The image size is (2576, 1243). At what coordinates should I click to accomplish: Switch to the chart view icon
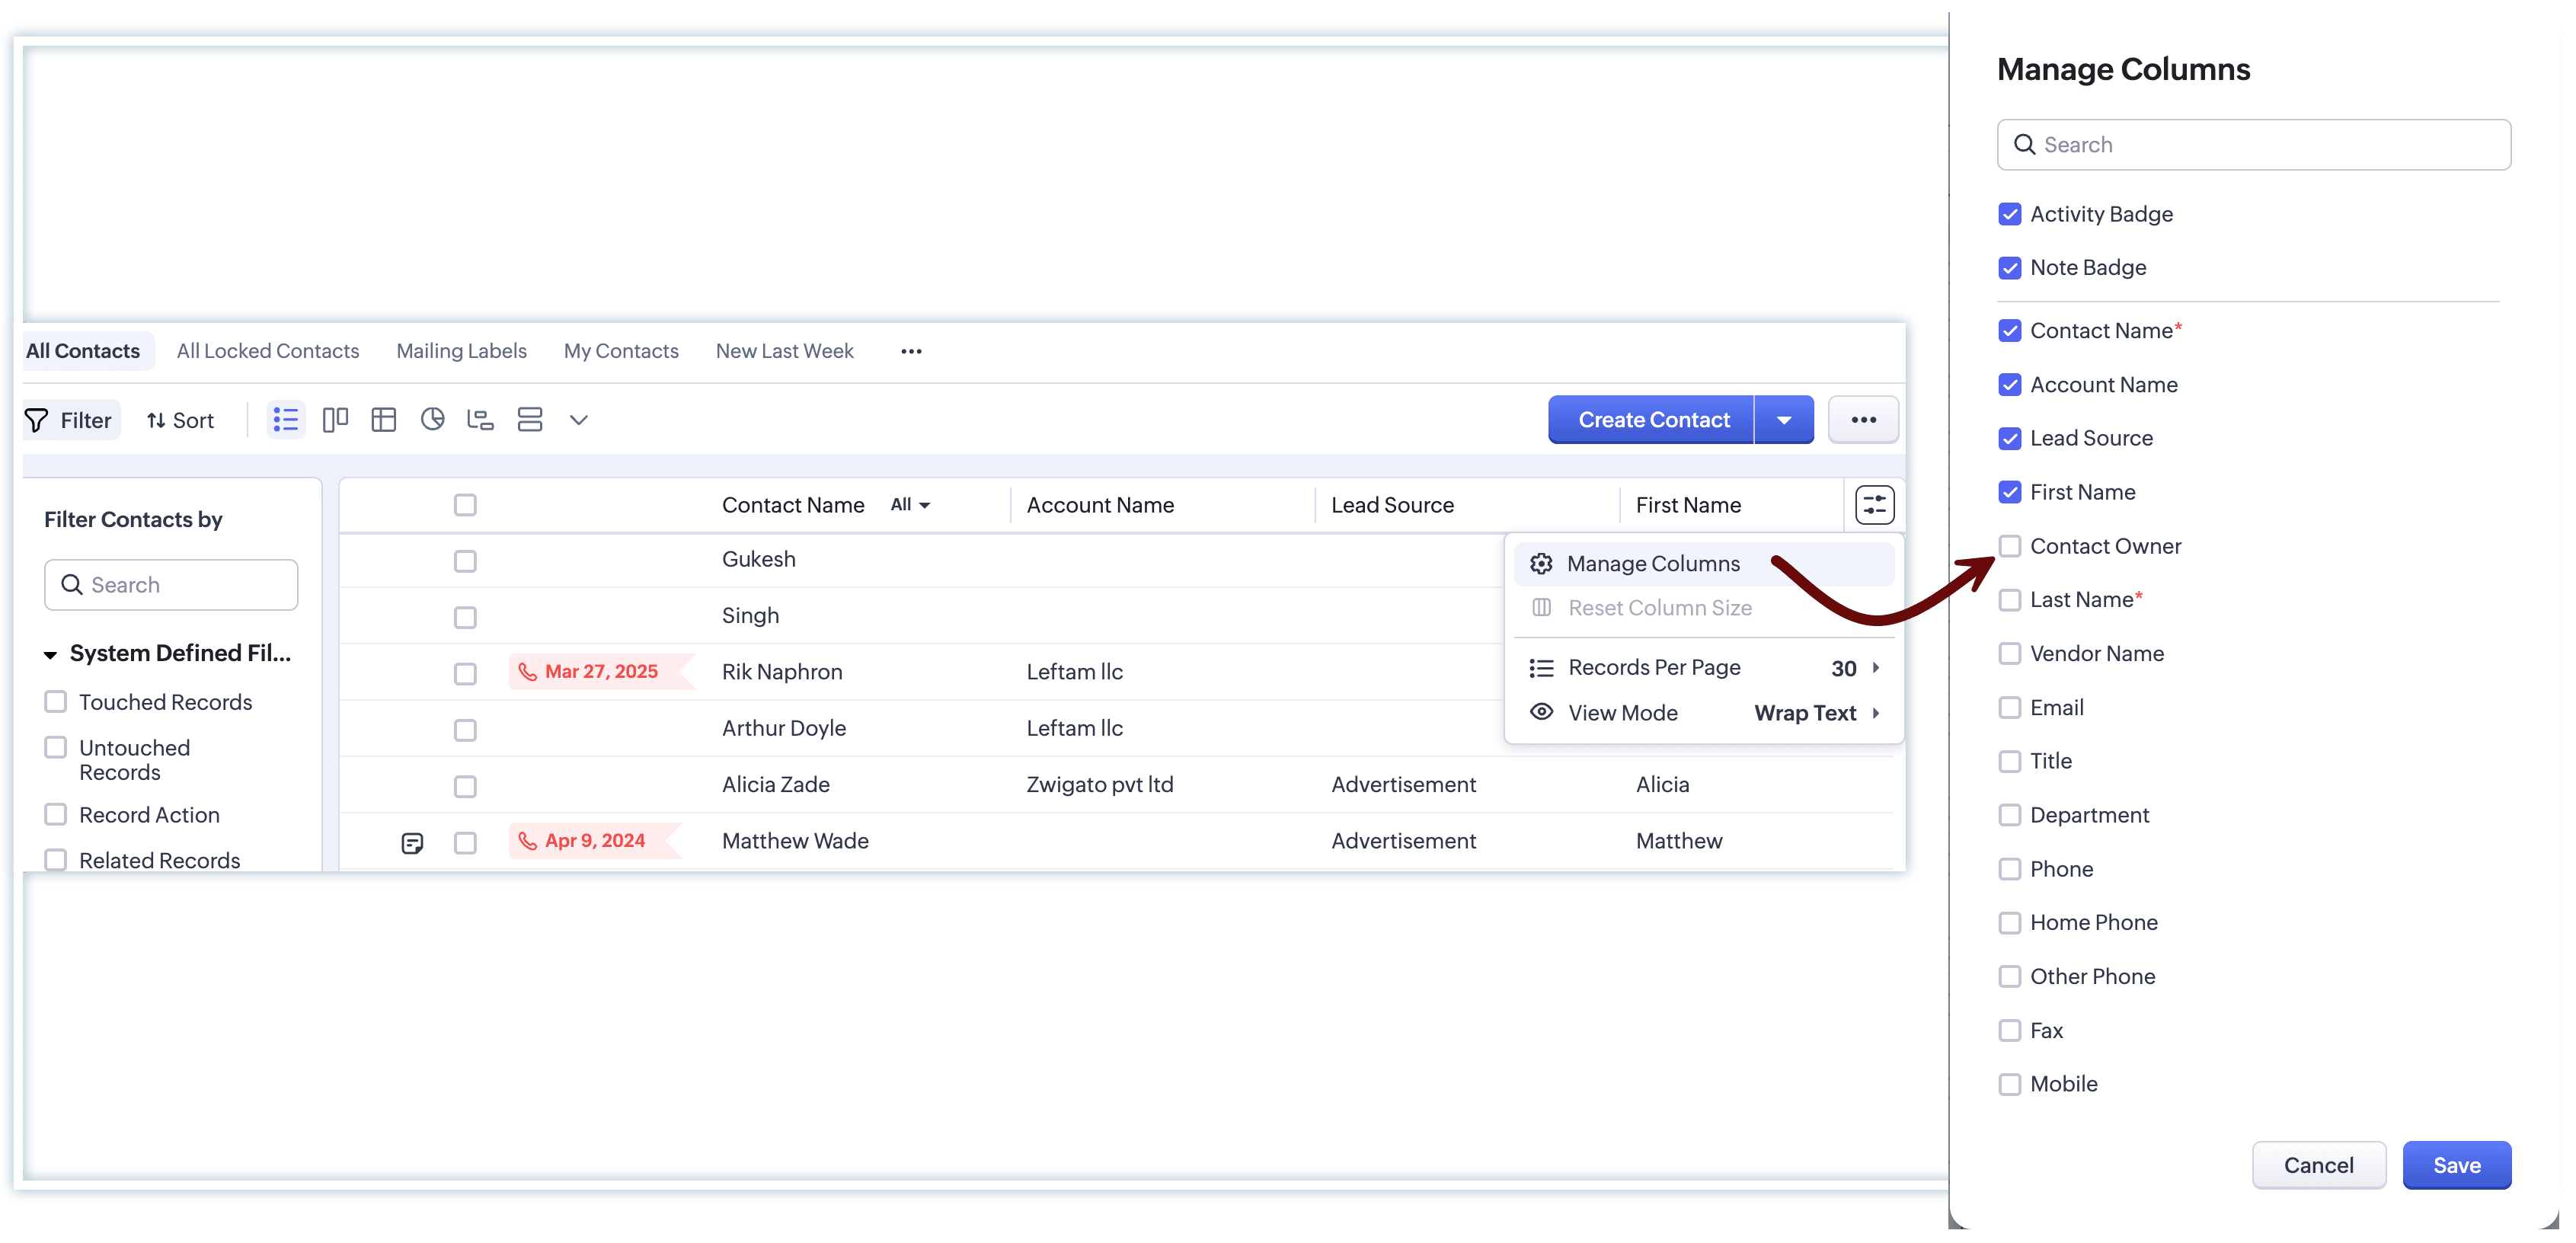click(432, 420)
